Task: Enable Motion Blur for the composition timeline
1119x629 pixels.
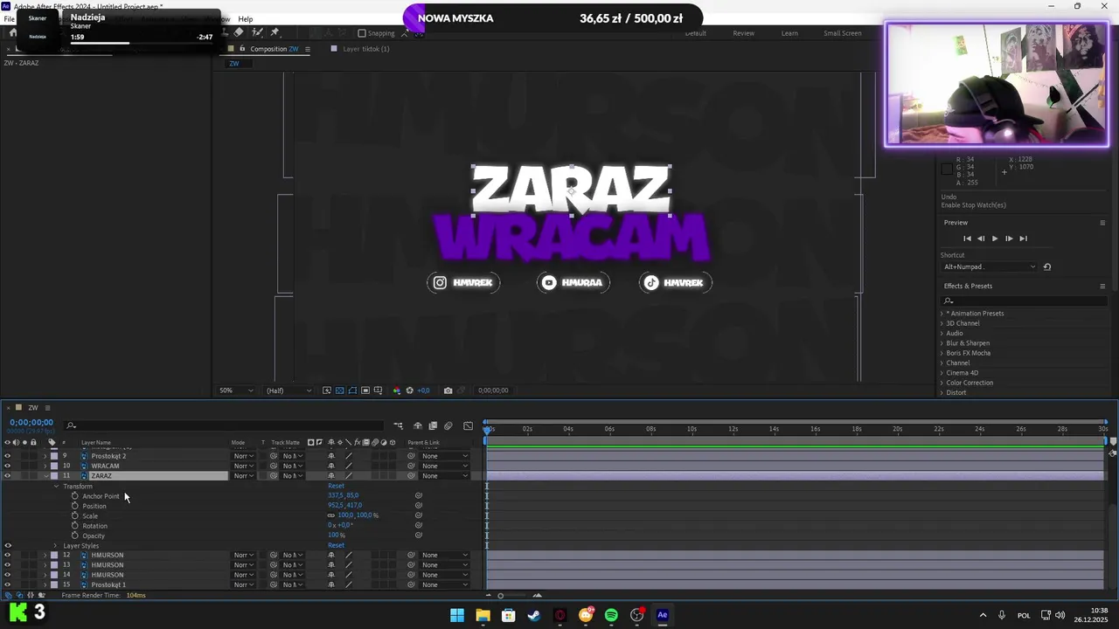Action: point(448,425)
